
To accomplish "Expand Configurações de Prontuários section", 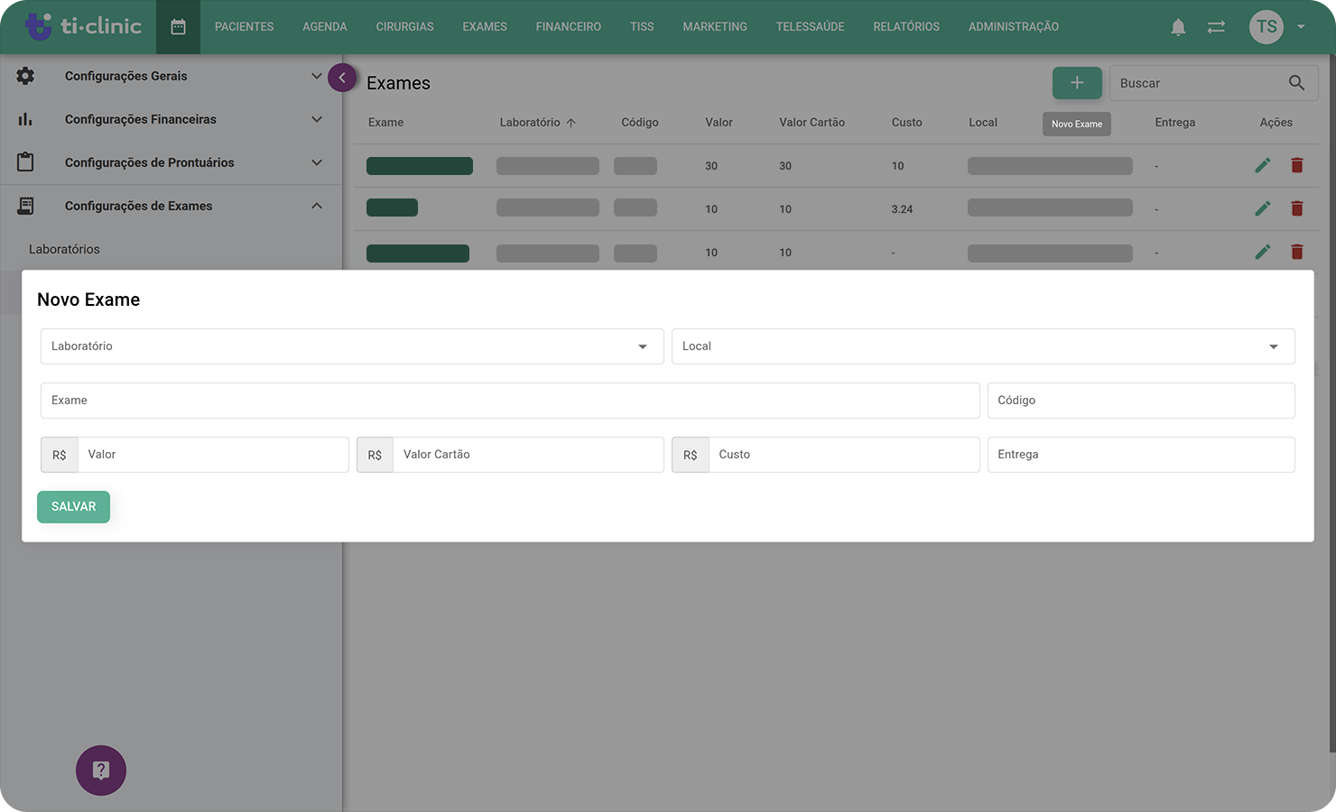I will (317, 162).
